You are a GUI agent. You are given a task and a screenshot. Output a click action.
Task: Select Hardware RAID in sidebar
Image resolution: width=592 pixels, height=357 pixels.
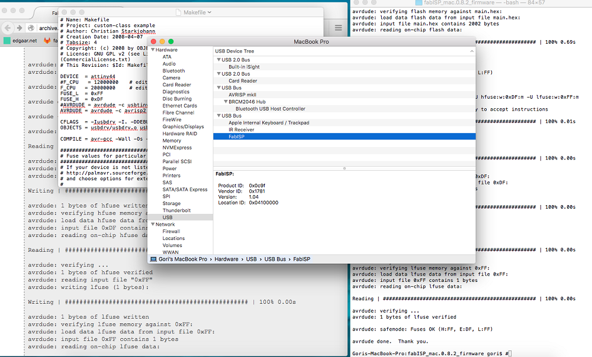180,134
